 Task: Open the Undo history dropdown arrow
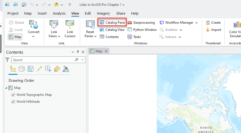click(x=37, y=5)
